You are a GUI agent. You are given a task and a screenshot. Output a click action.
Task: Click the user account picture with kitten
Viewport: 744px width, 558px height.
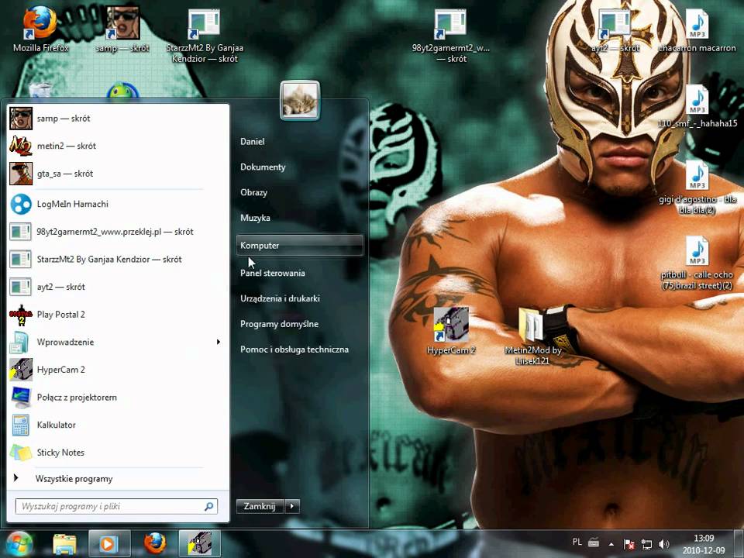[x=300, y=100]
